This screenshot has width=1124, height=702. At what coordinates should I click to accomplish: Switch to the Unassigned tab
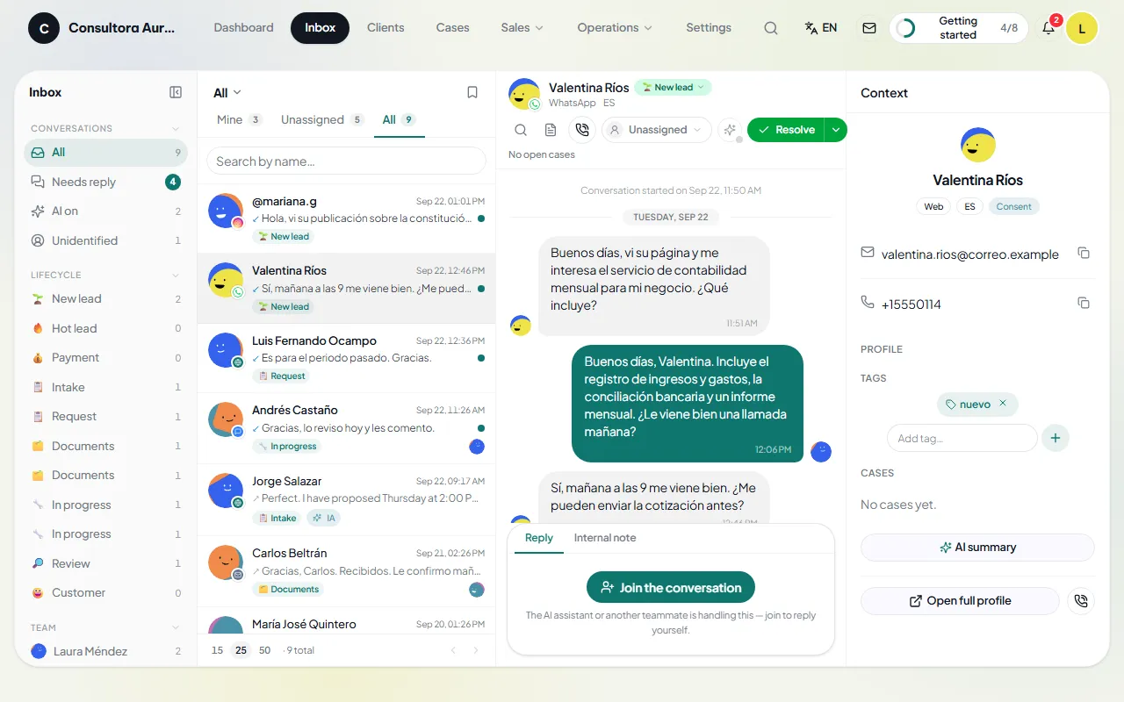coord(322,119)
